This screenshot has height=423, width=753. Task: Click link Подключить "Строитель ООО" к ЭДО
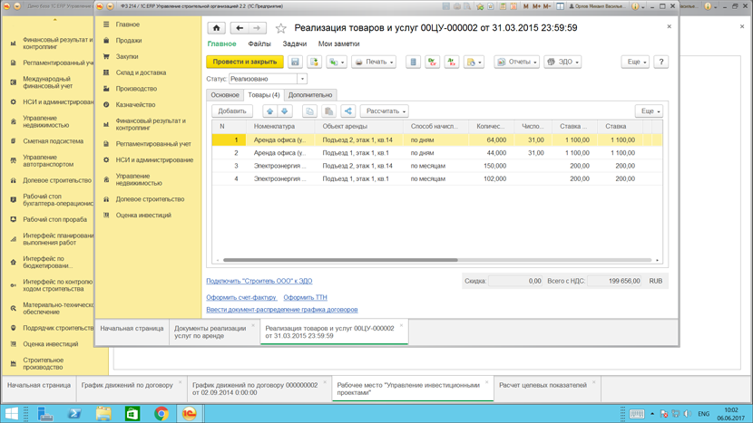click(x=259, y=281)
